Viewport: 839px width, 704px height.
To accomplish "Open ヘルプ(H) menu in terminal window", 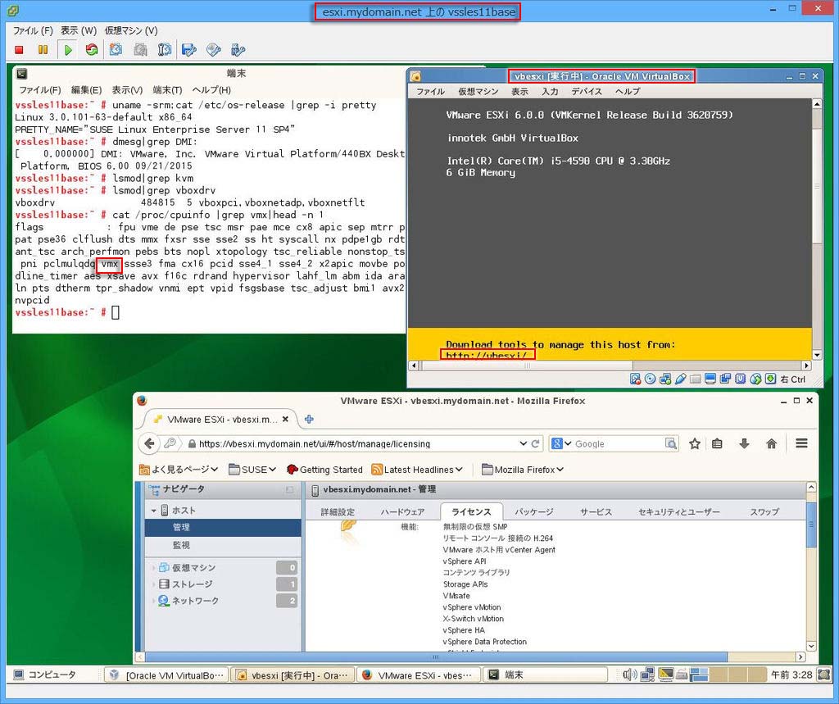I will [x=211, y=90].
